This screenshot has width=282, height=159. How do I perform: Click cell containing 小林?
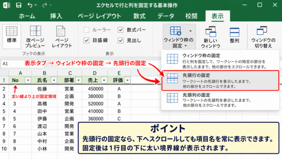point(45,149)
